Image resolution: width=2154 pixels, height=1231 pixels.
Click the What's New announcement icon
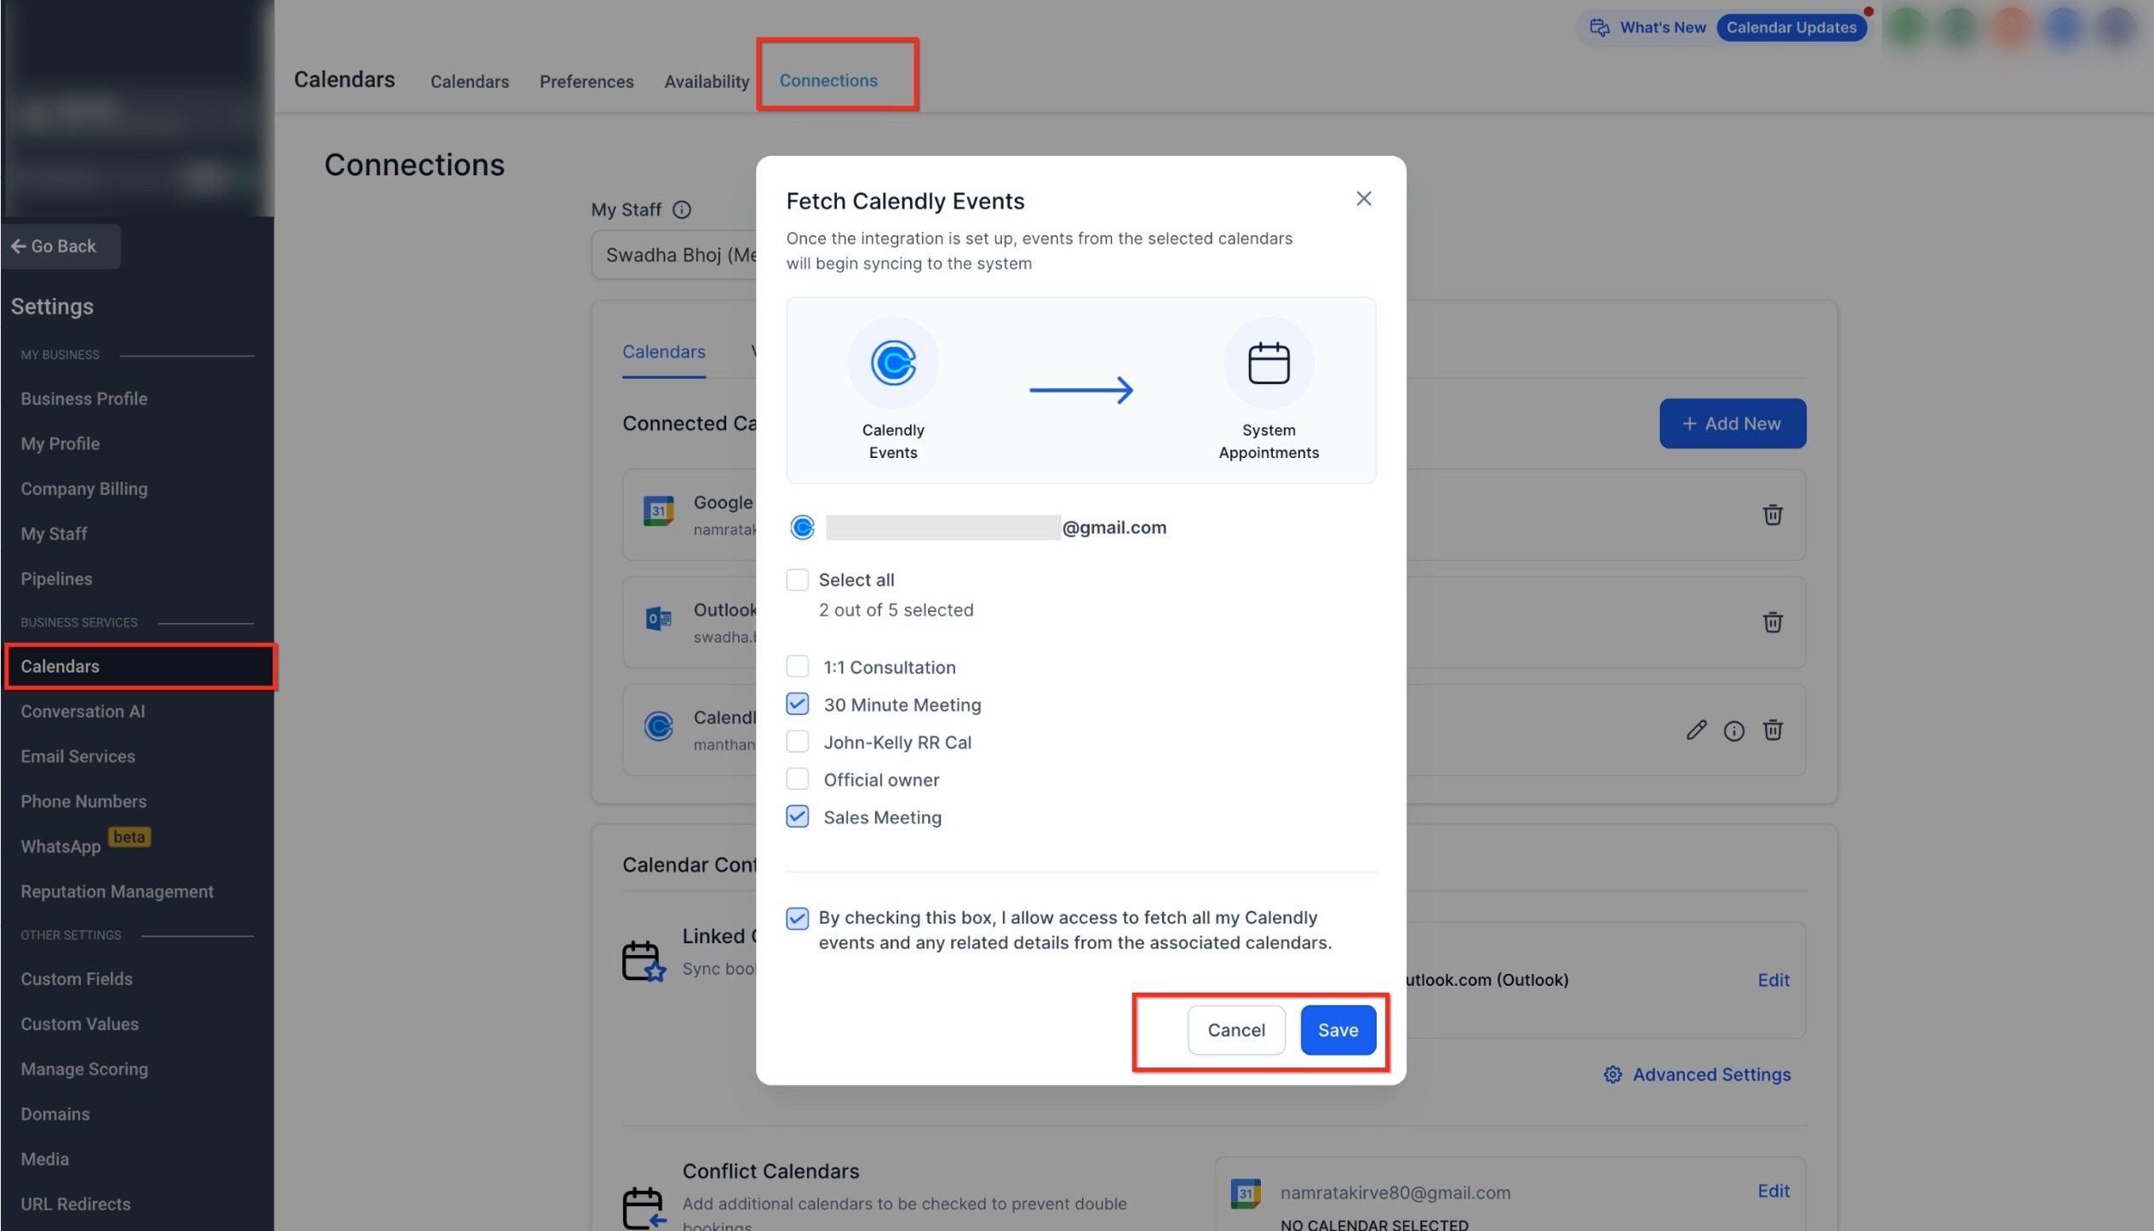click(x=1599, y=27)
